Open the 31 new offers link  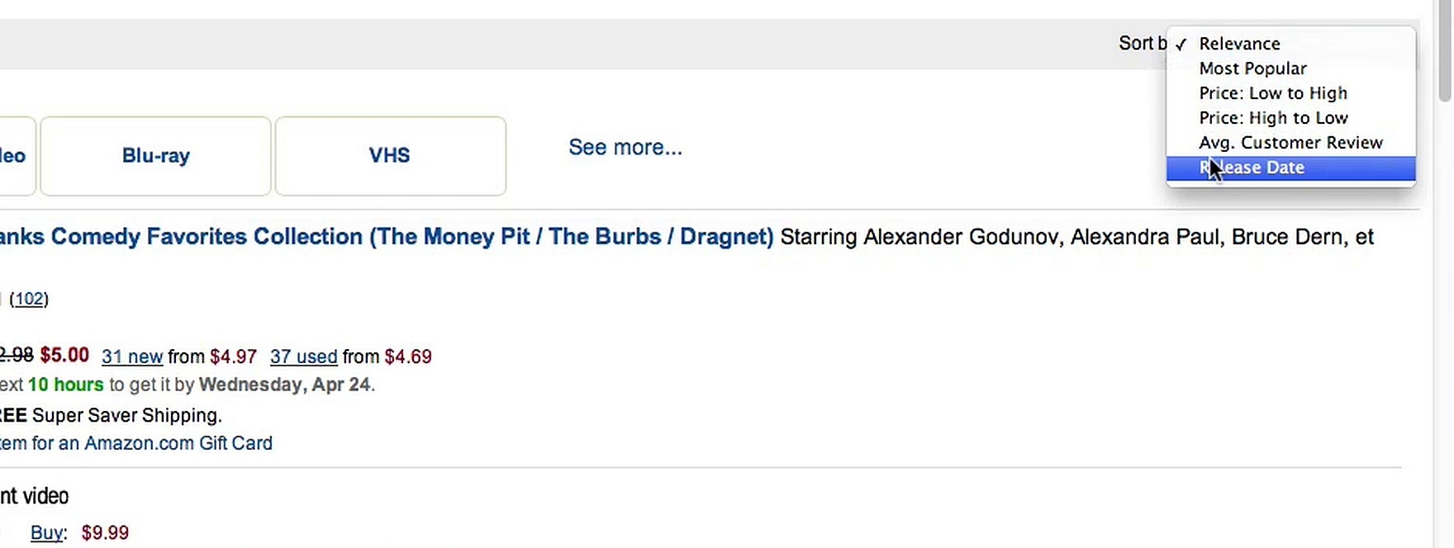coord(131,357)
